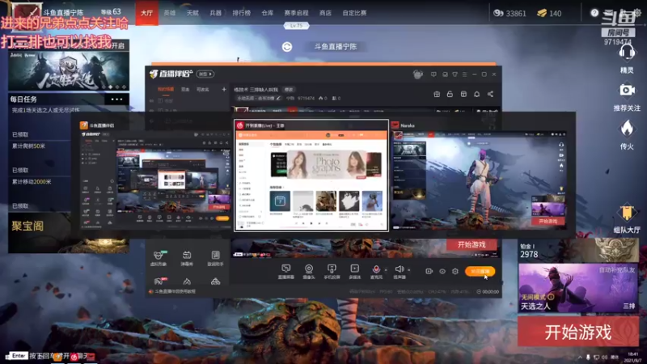
Task: Open the 弹幕秀 danmaku tool
Action: click(x=187, y=258)
